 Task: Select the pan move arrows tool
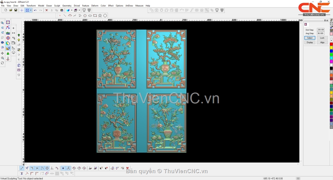pyautogui.click(x=2, y=53)
